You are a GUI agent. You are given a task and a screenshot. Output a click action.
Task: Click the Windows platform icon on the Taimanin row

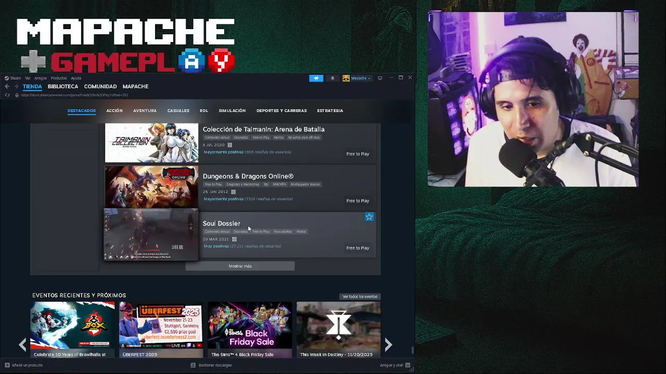click(x=229, y=145)
